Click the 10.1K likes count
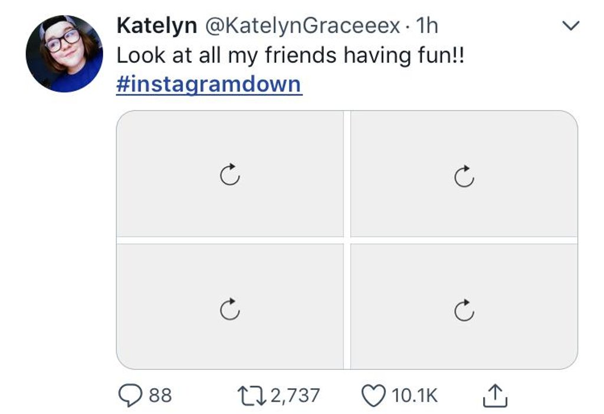This screenshot has height=414, width=604. click(x=415, y=395)
